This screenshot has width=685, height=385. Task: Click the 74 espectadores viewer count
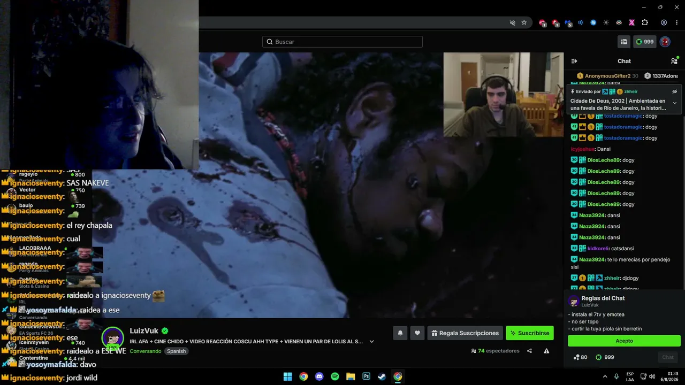[x=495, y=351]
